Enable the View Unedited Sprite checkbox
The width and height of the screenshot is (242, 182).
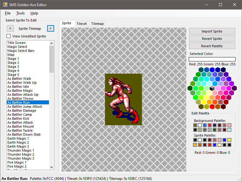(x=9, y=36)
